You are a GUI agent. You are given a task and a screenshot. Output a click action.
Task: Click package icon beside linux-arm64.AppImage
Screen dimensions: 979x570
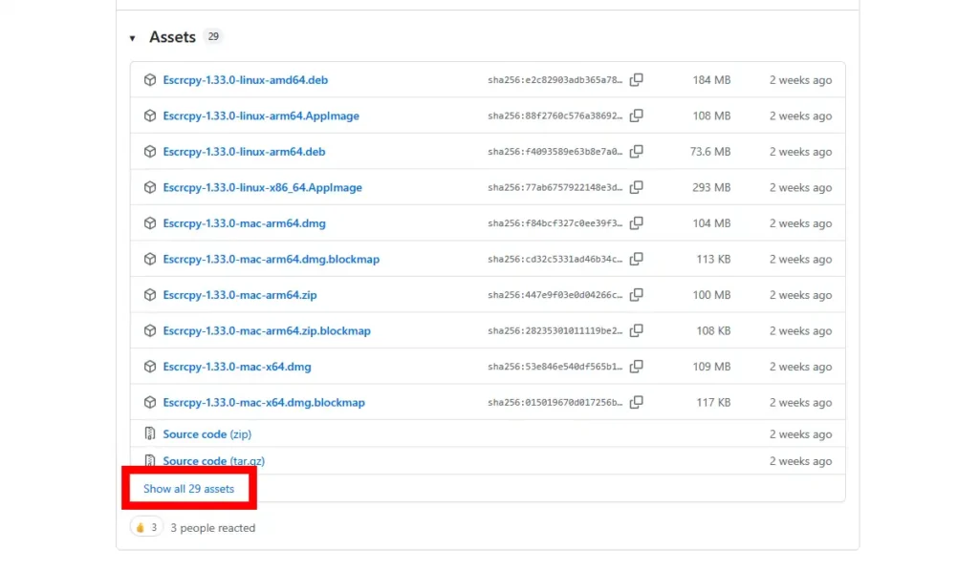tap(150, 116)
